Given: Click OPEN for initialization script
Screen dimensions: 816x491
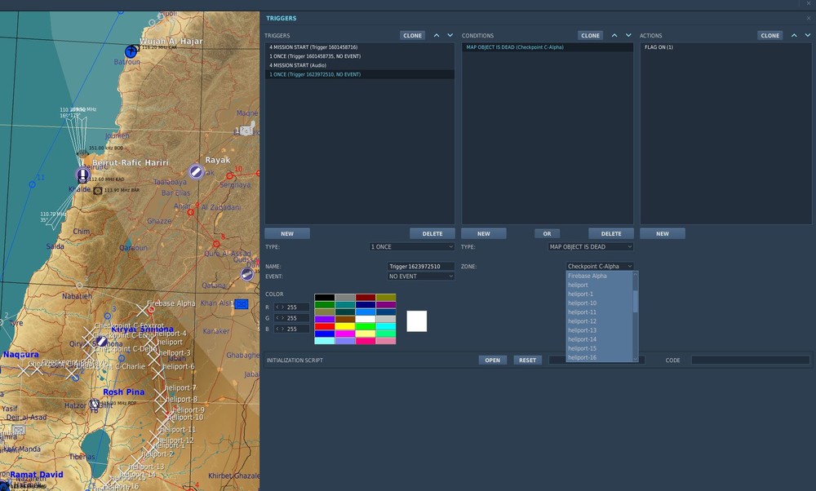Looking at the screenshot, I should point(492,360).
